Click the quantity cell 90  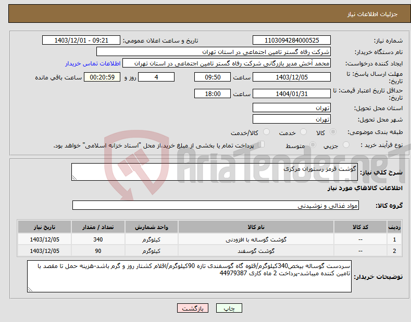[x=98, y=251]
